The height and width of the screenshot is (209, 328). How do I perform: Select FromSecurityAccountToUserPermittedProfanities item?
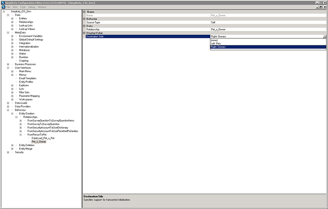[53, 131]
